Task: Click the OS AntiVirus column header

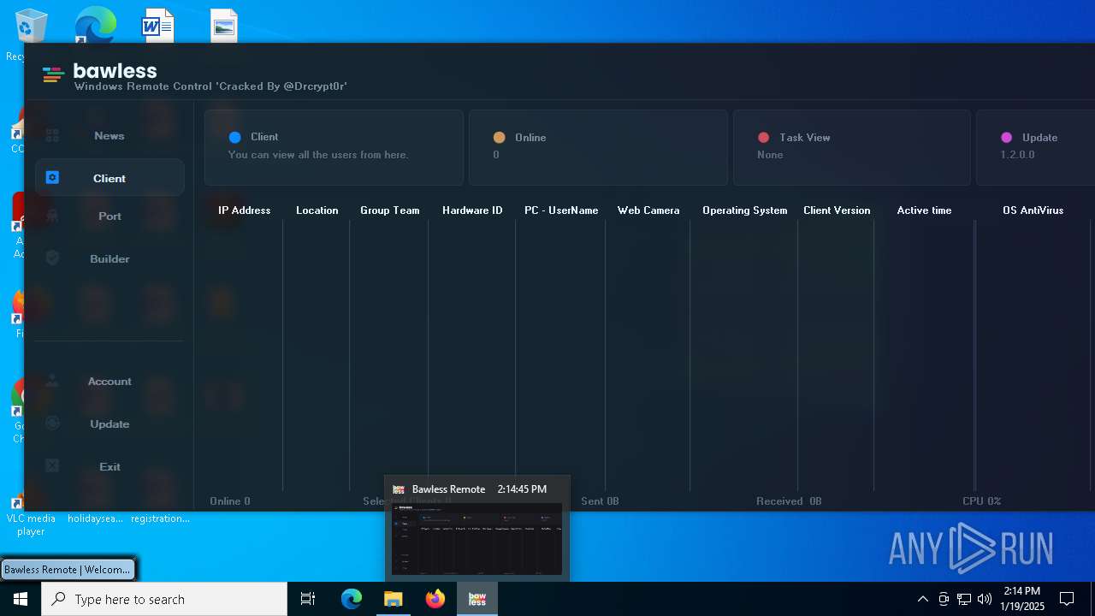Action: pos(1033,210)
